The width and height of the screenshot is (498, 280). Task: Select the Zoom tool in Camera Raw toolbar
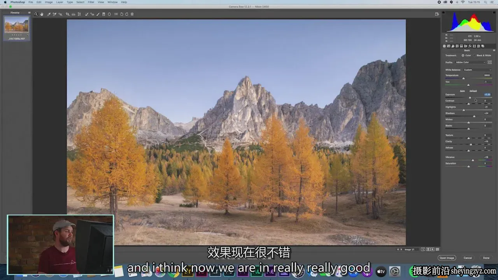36,14
